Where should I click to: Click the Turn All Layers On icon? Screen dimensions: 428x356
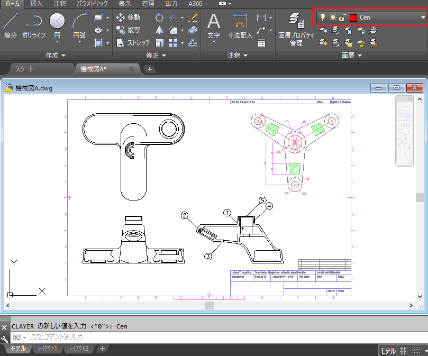click(x=323, y=43)
